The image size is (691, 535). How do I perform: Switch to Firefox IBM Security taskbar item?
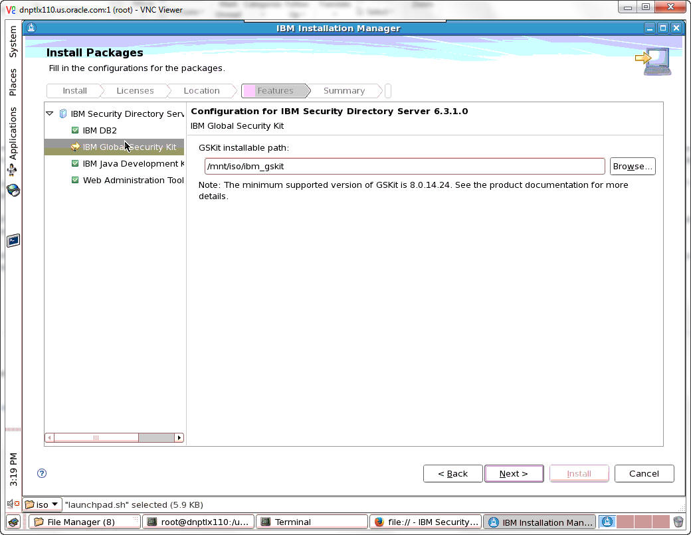425,522
